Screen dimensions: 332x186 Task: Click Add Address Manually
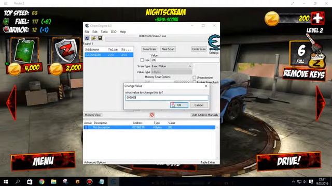[205, 115]
